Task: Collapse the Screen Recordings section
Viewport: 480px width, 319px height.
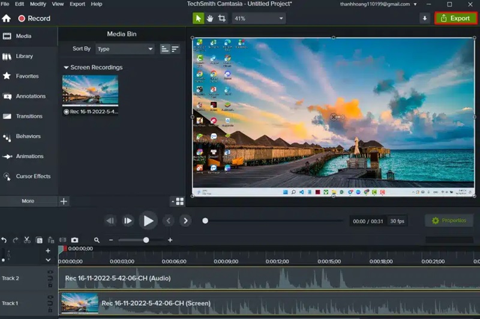Action: pyautogui.click(x=66, y=68)
